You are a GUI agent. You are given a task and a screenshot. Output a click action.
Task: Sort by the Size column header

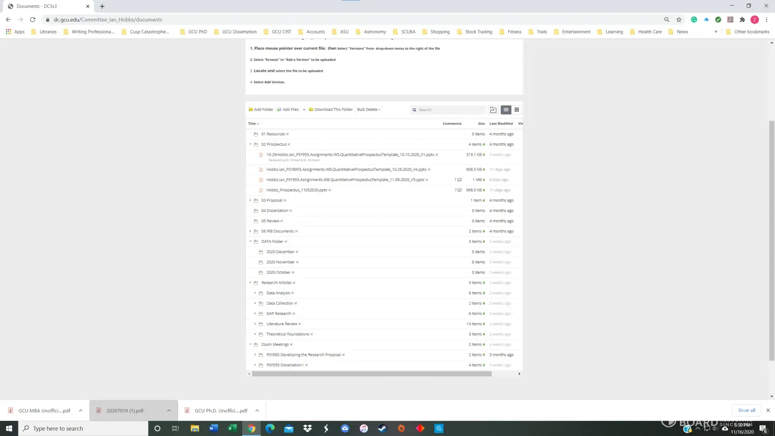(x=481, y=123)
